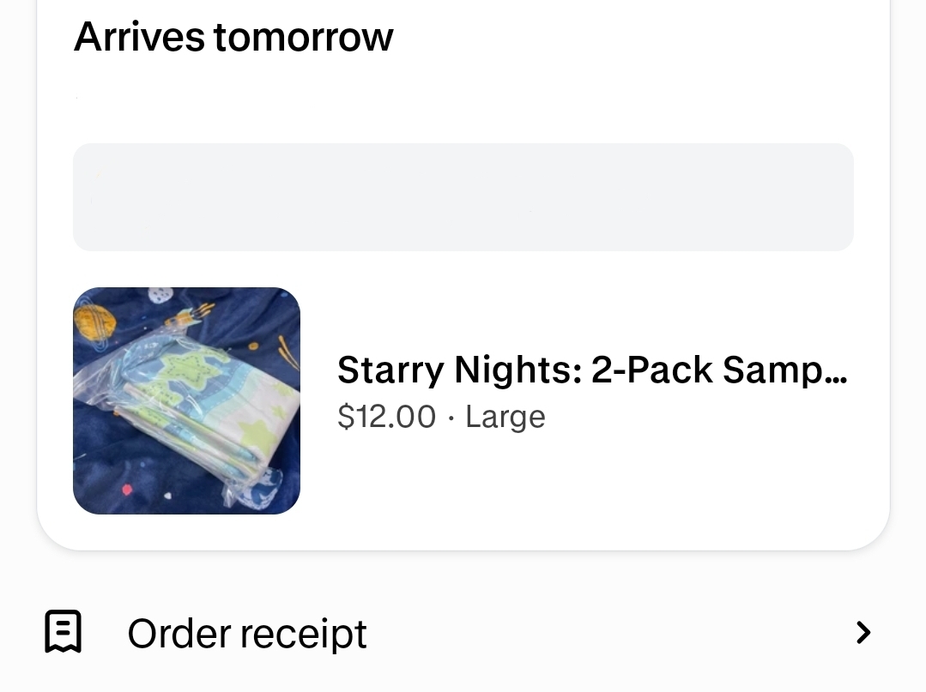This screenshot has height=692, width=926.
Task: Click the word Order in Order receipt
Action: click(x=176, y=634)
